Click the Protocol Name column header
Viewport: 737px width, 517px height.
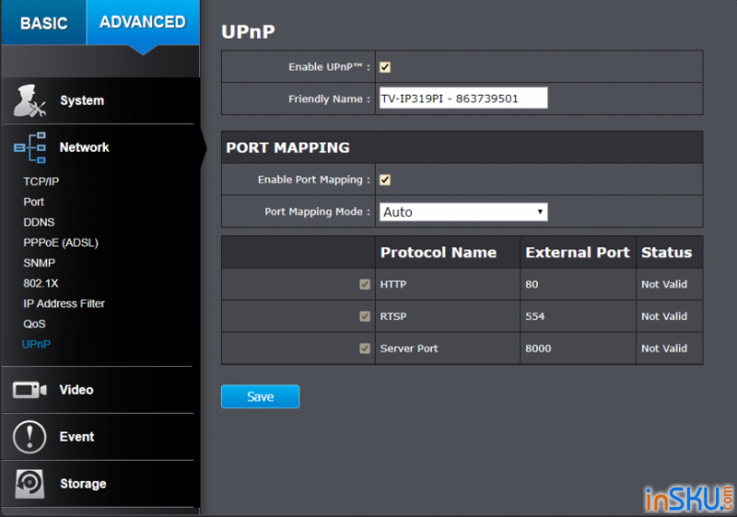(x=439, y=252)
